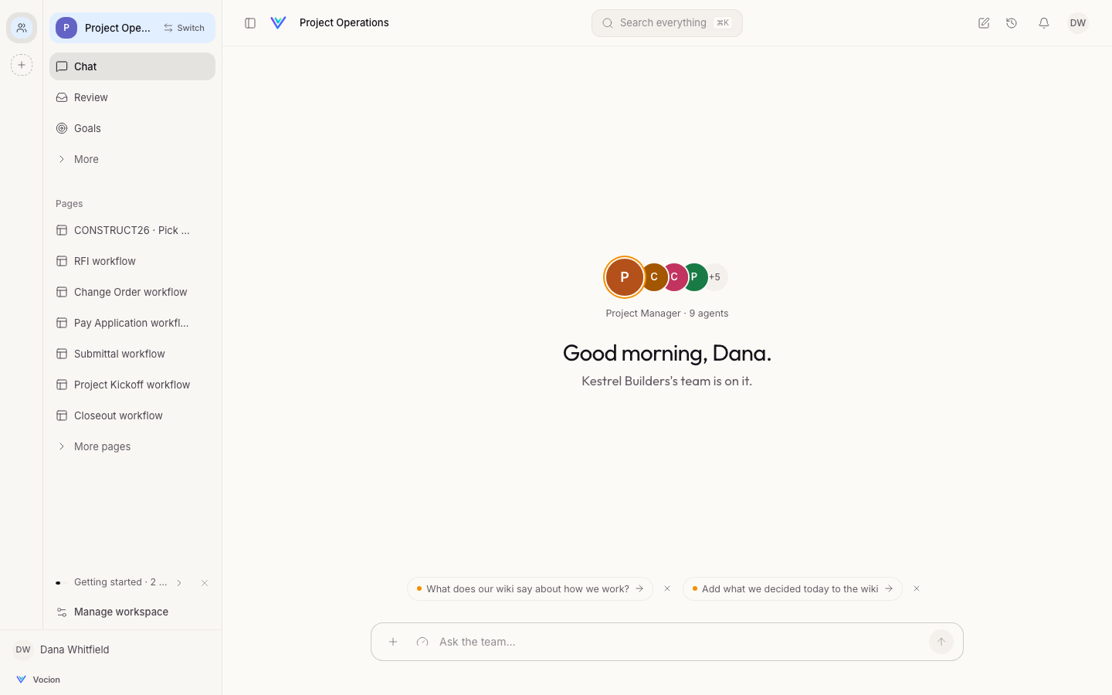Toggle the sidebar panel icon
1112x695 pixels.
click(x=250, y=23)
